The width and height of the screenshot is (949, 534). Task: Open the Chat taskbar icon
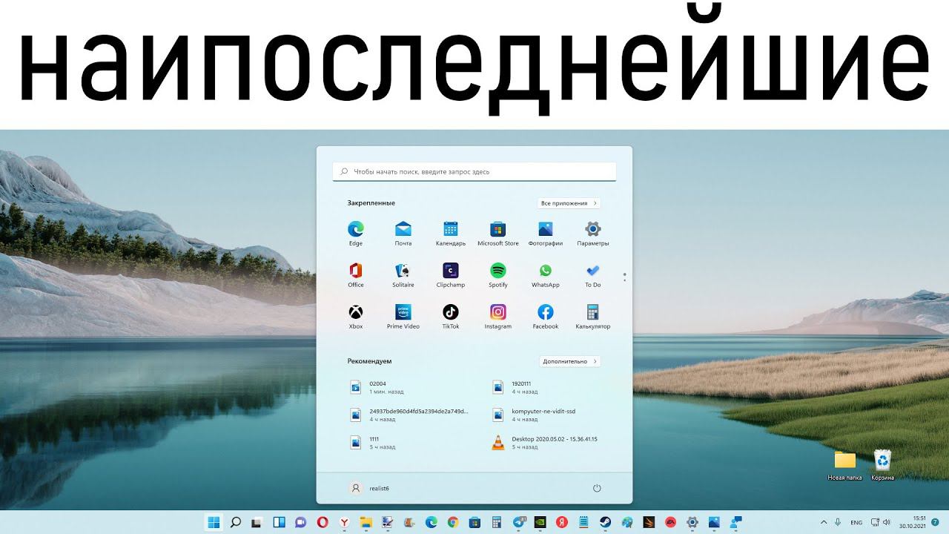pos(300,522)
